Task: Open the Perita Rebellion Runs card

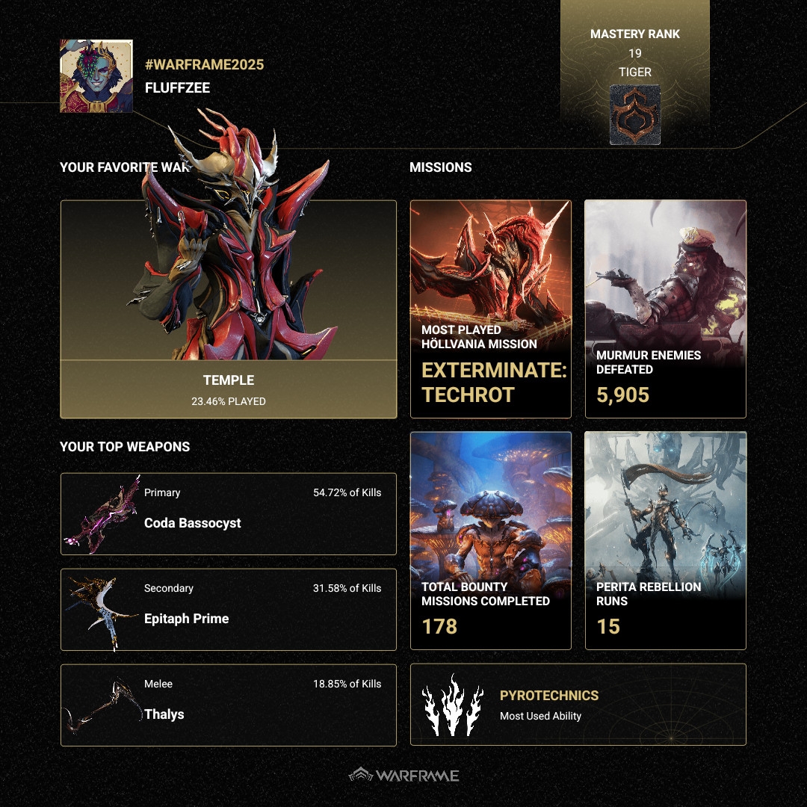Action: [666, 540]
